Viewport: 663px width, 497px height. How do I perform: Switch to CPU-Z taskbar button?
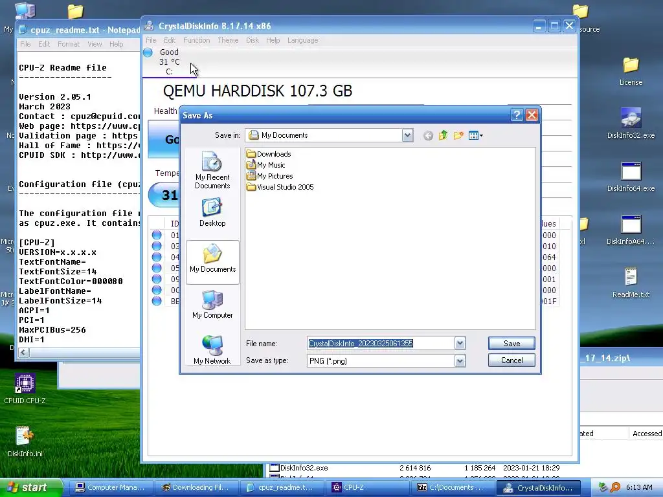click(x=368, y=487)
